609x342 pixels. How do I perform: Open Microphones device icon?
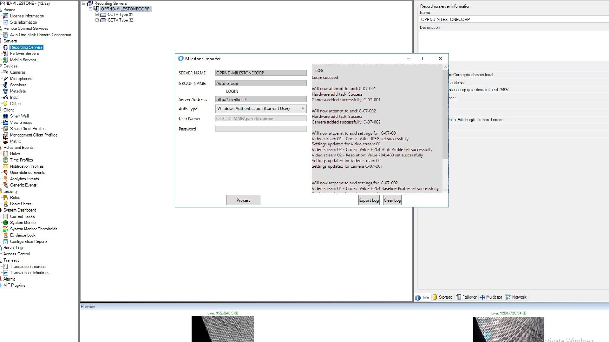pos(5,79)
